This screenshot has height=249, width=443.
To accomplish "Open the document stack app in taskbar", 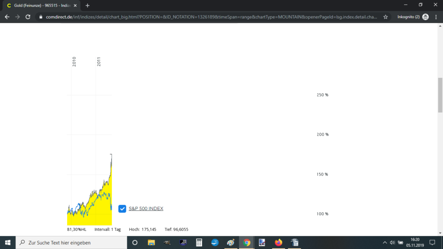I will 294,243.
